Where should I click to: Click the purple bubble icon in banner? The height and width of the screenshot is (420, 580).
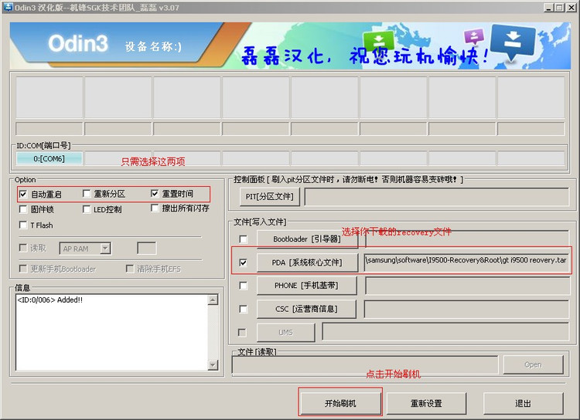[474, 36]
